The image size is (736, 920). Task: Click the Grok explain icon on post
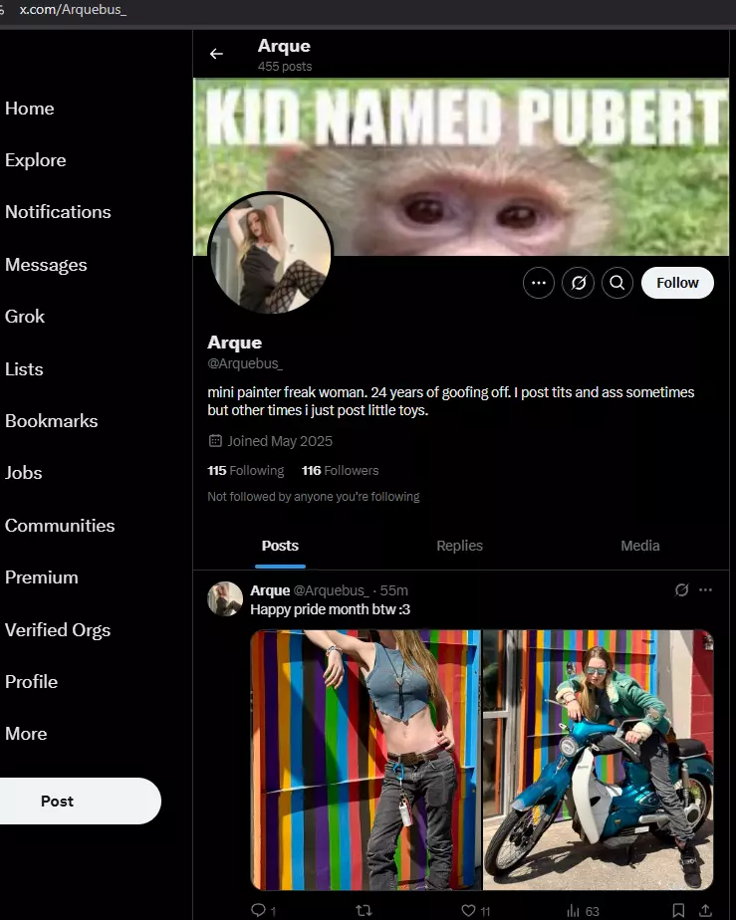click(x=681, y=590)
